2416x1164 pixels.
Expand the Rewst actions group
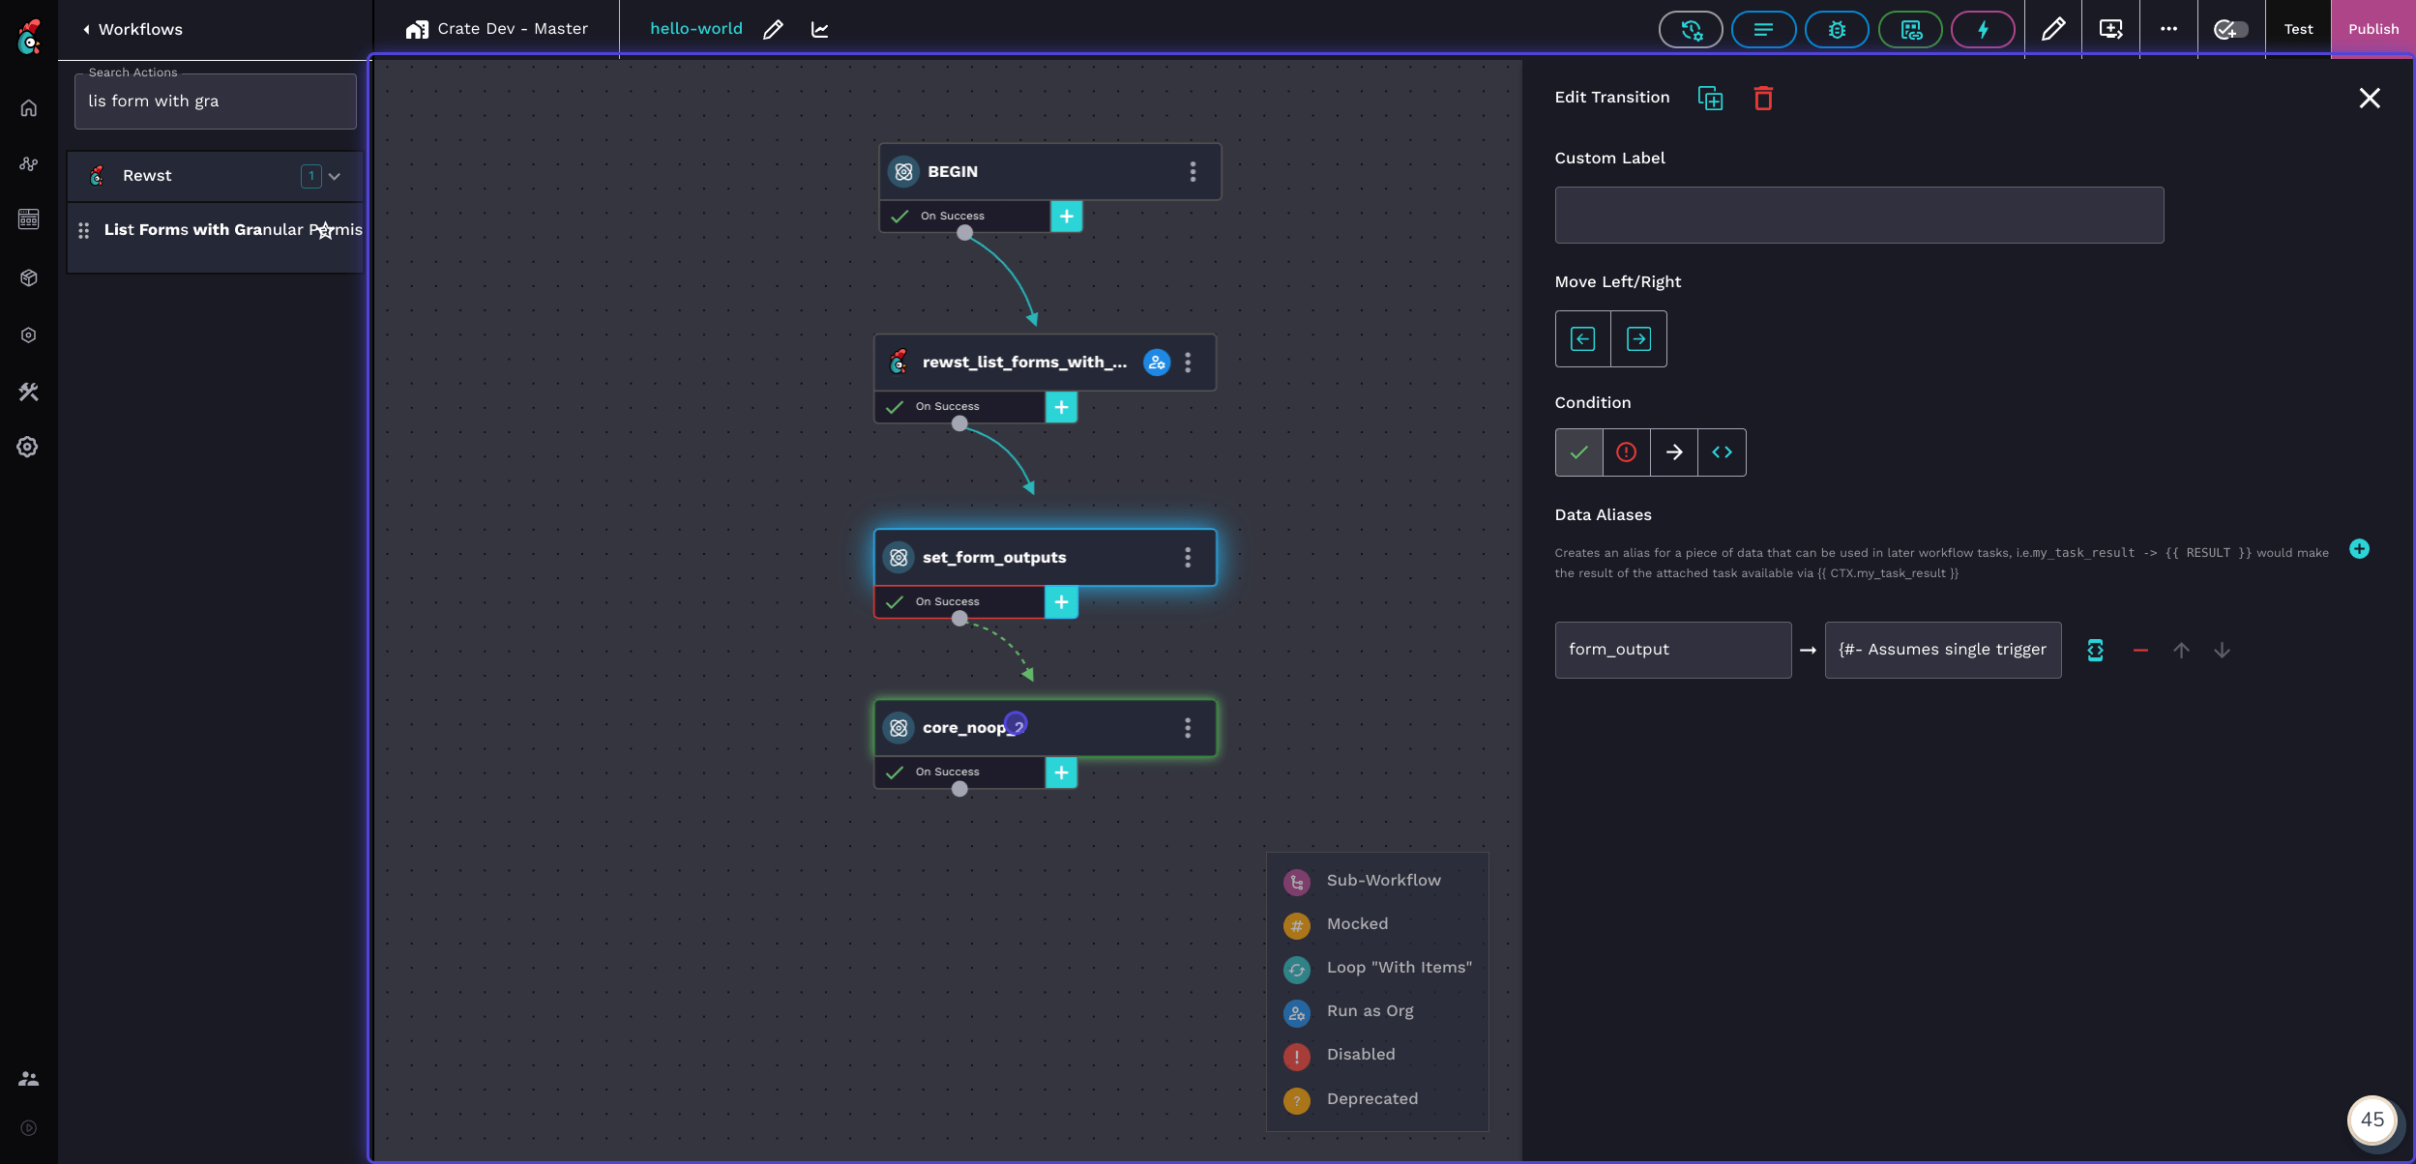335,177
